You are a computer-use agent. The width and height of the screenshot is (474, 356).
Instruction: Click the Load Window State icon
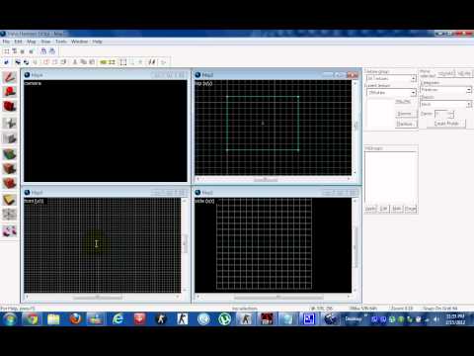[43, 51]
